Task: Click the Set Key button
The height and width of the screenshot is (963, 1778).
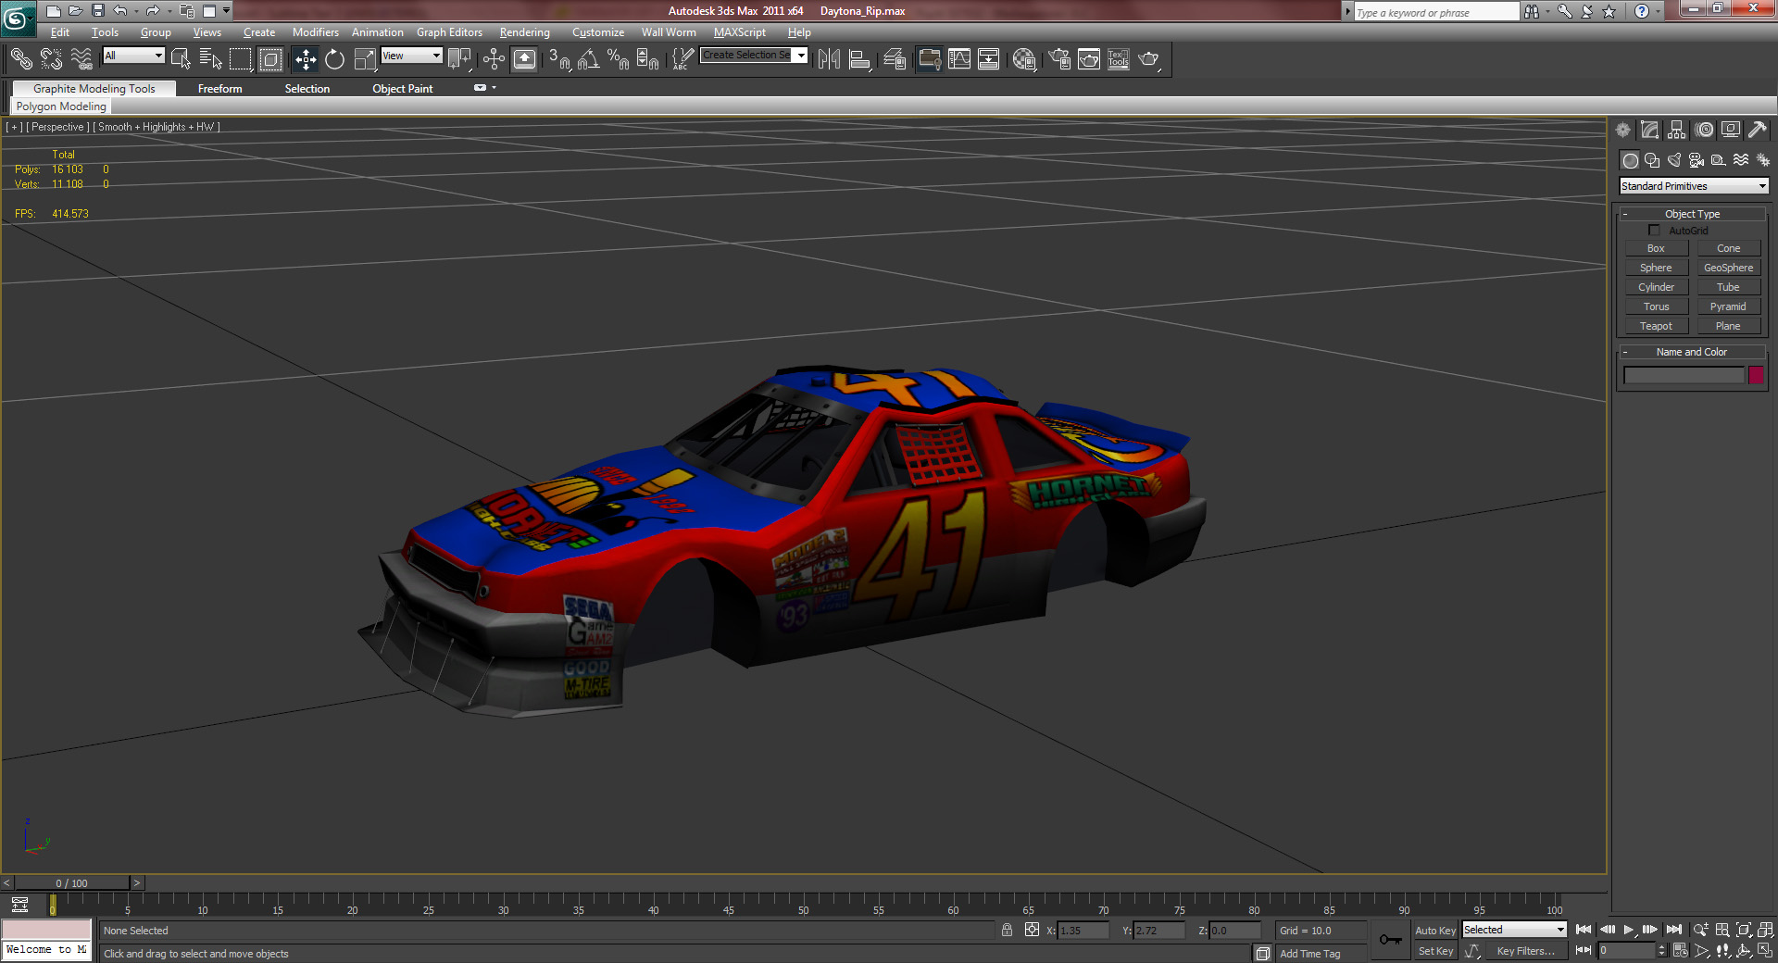Action: [1435, 951]
